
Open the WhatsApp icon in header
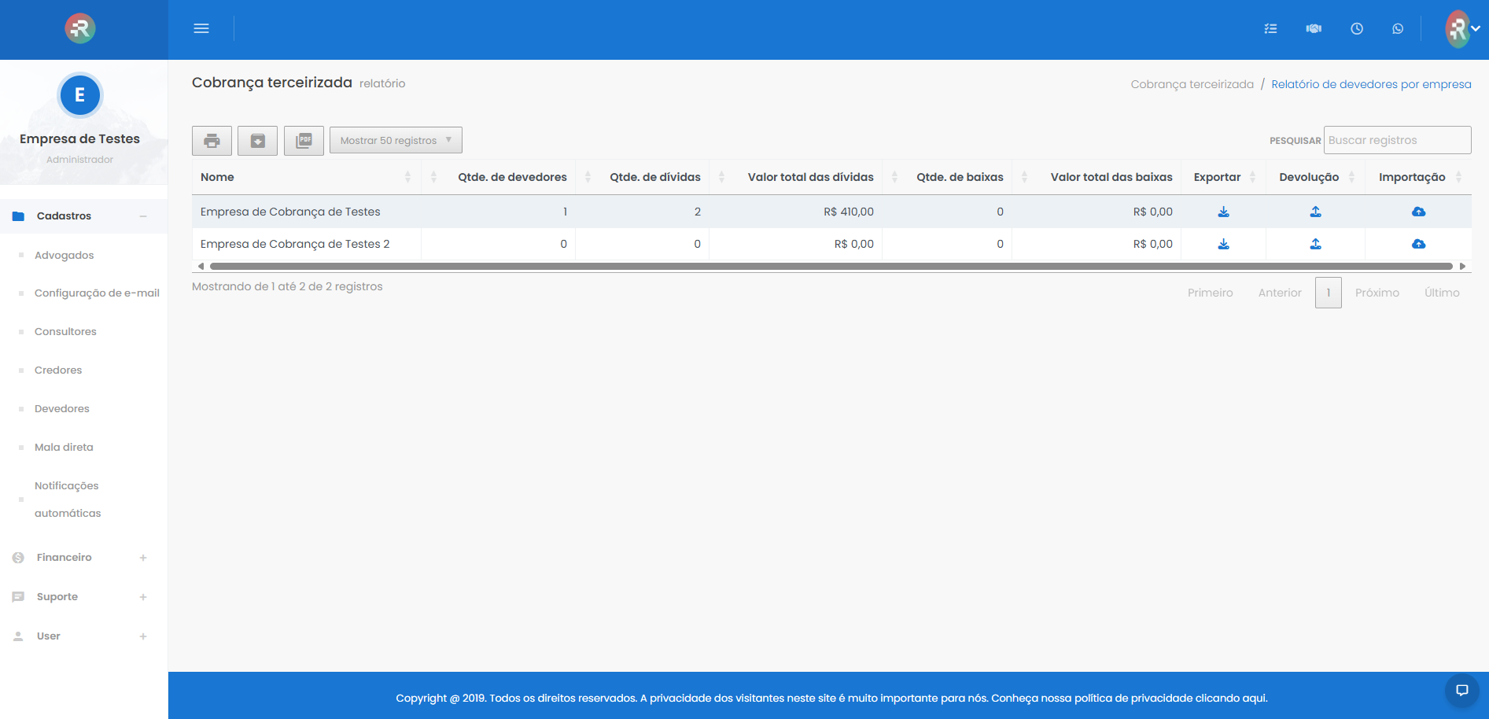[1397, 29]
